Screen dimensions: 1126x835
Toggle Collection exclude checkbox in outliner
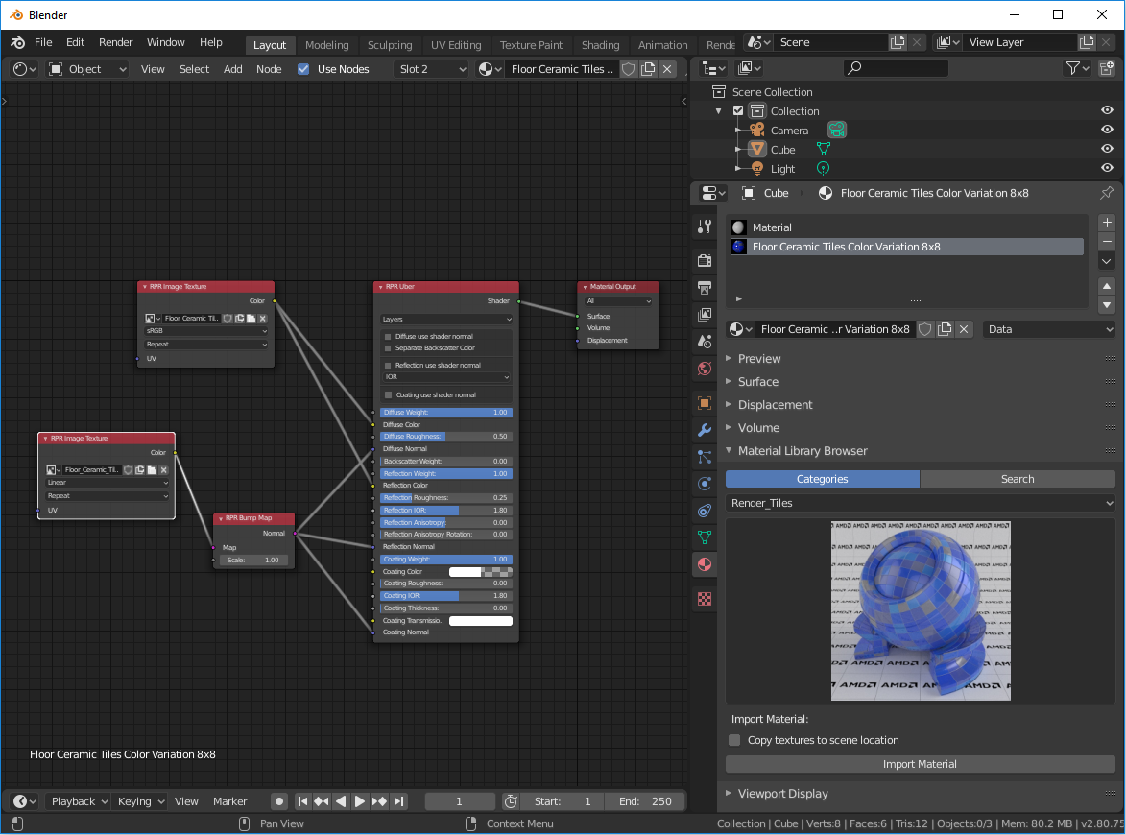coord(738,110)
